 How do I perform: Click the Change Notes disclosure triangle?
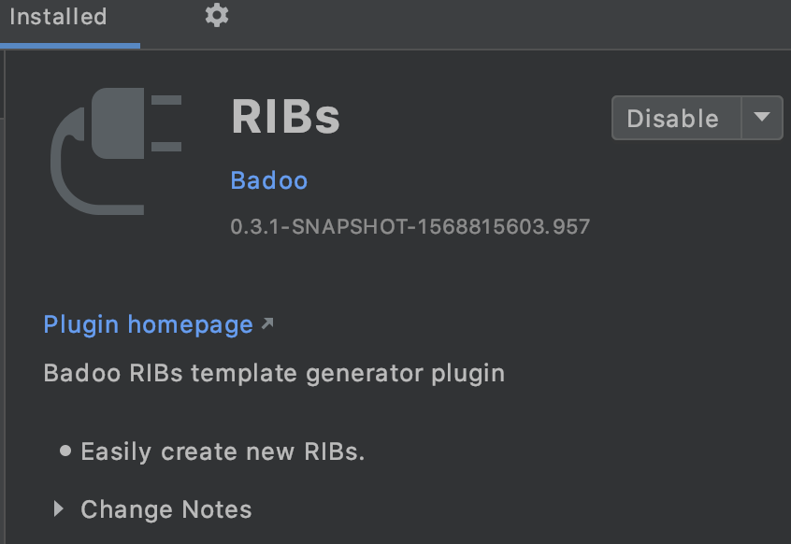[58, 509]
